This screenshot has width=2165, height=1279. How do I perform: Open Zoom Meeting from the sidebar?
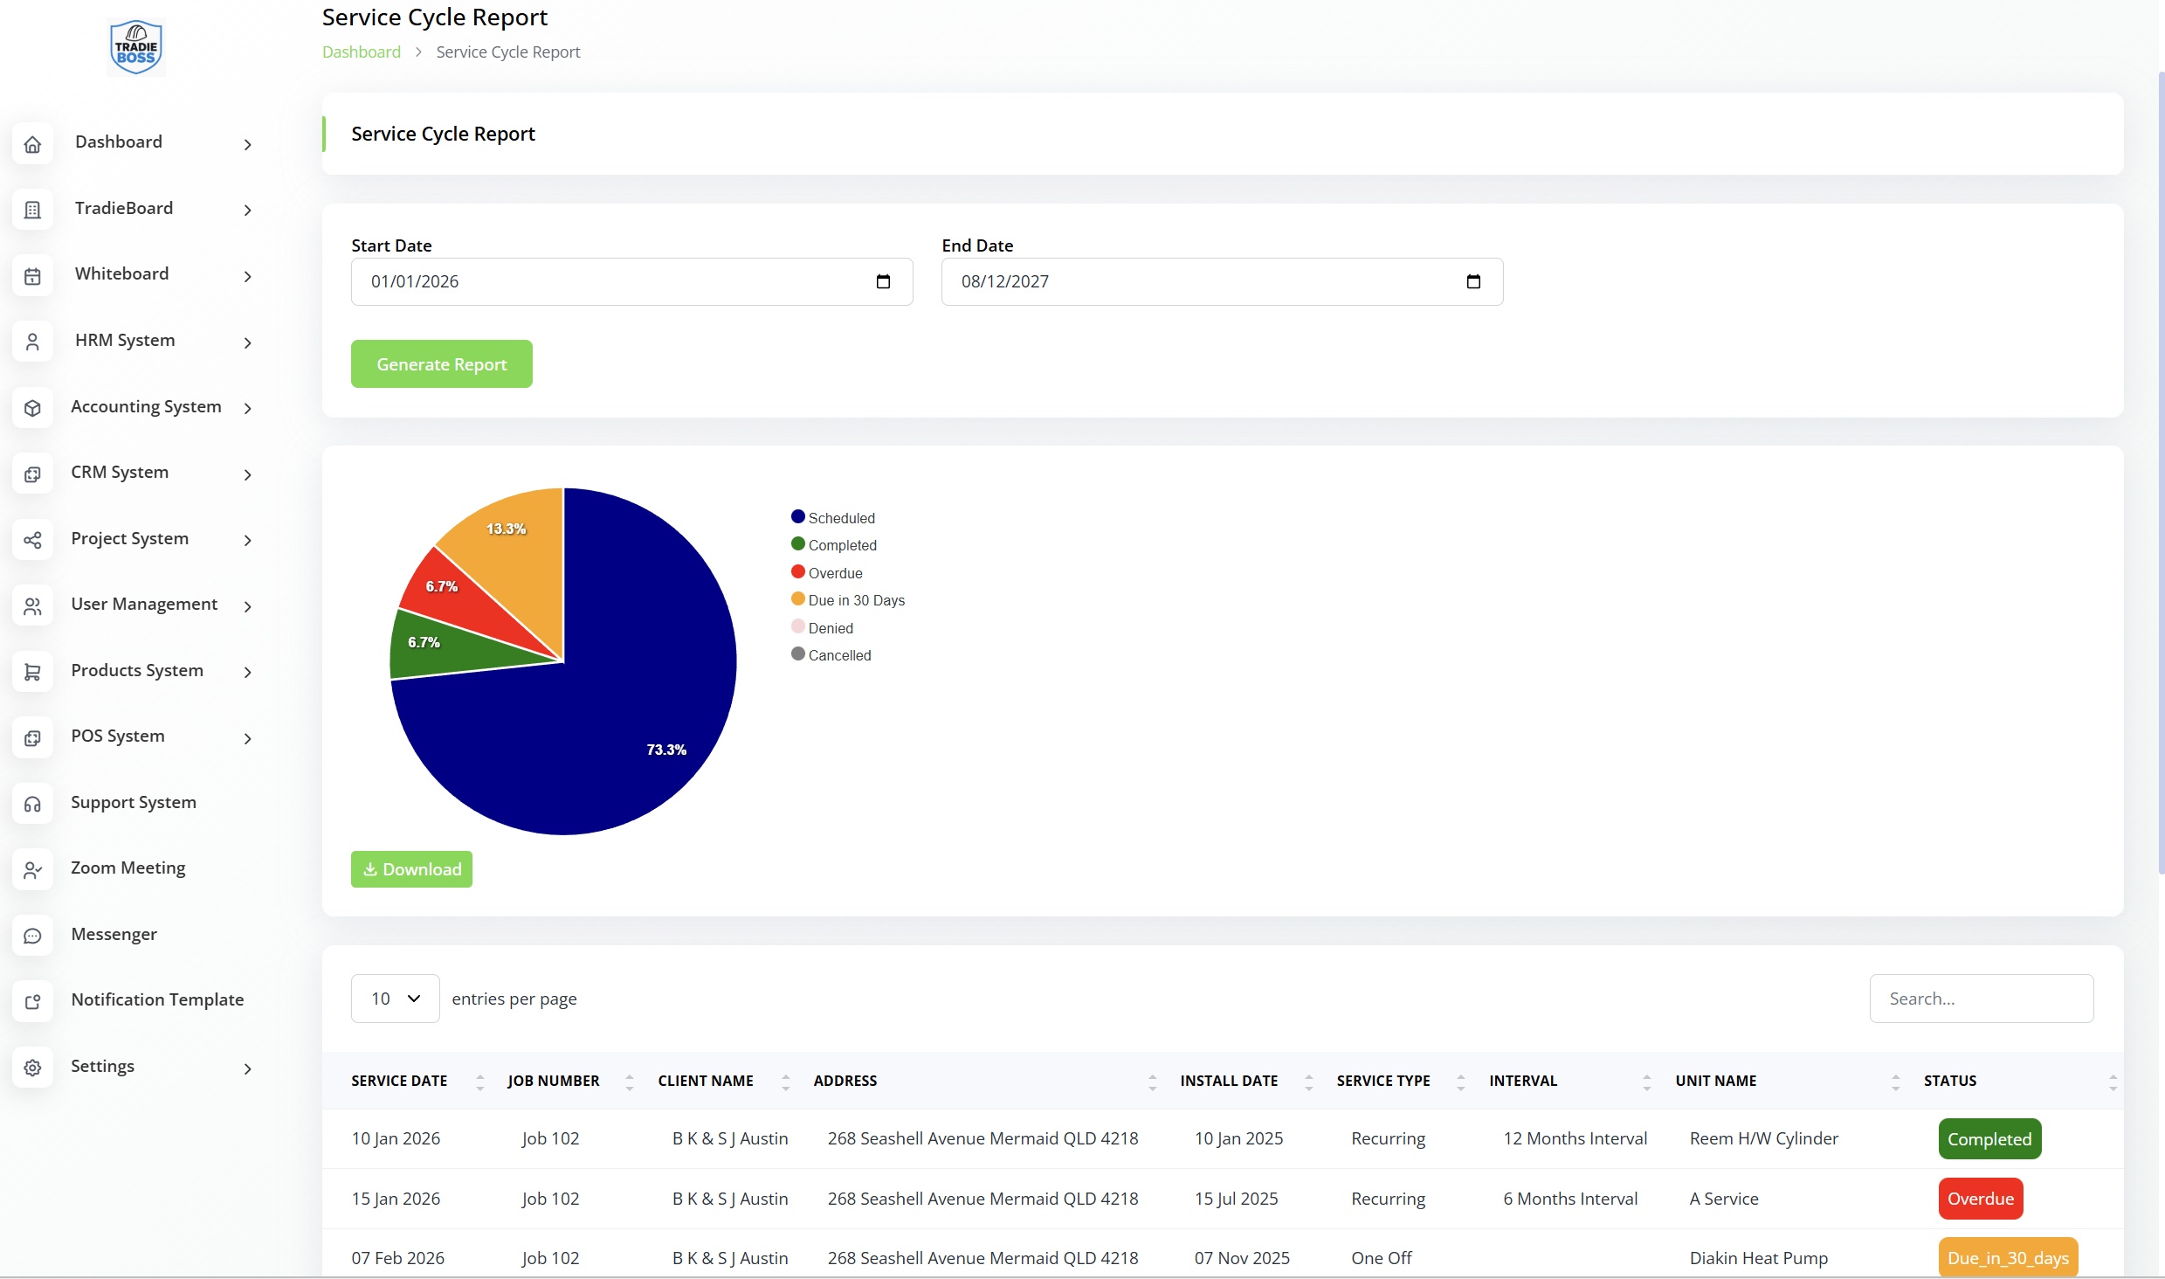[128, 868]
